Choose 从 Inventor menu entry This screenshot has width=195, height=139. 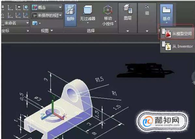tap(177, 46)
